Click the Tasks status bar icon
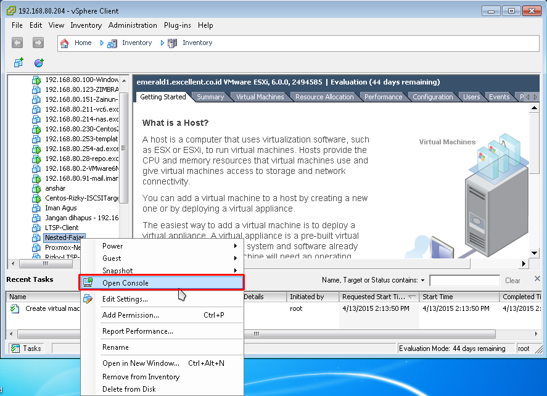 coord(15,349)
